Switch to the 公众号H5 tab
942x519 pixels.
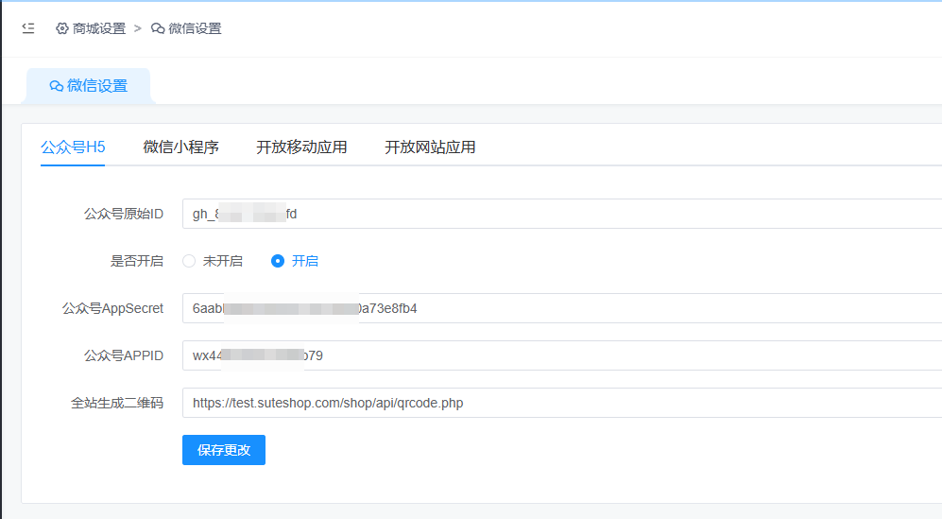click(73, 147)
